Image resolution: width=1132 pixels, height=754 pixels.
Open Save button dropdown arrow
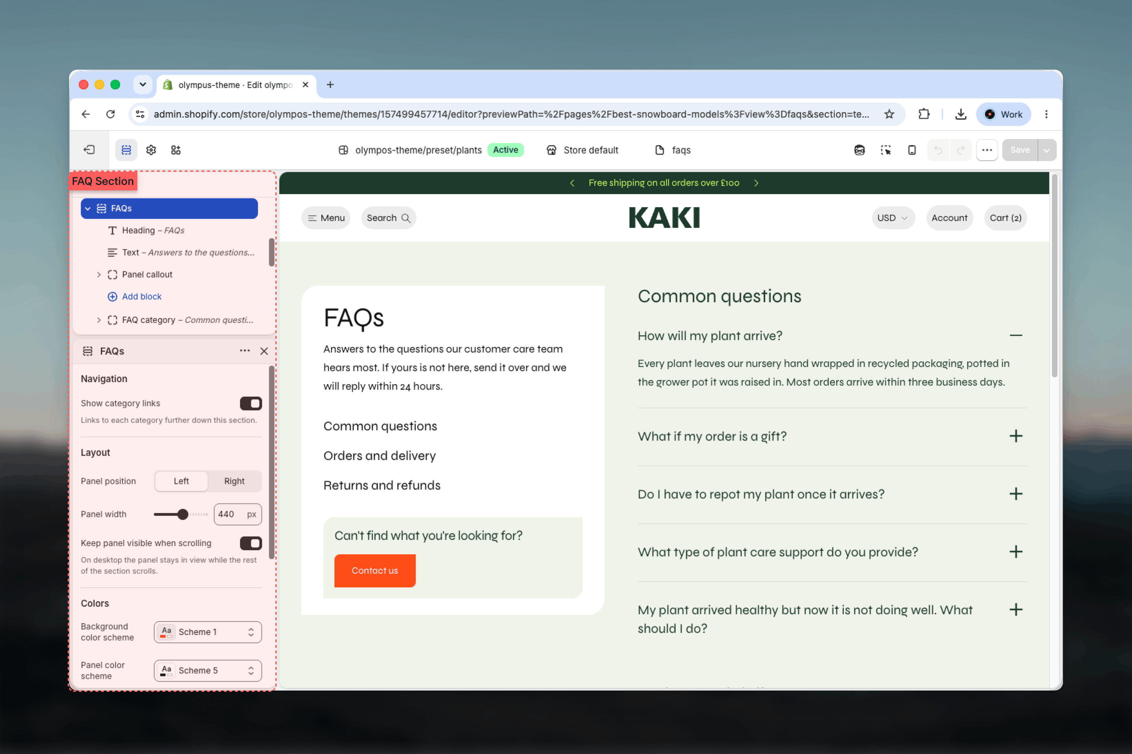pos(1046,150)
